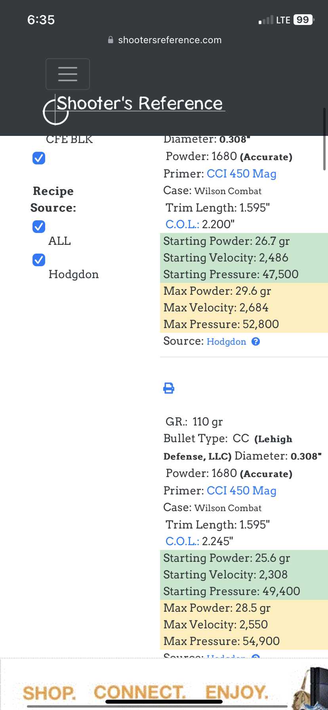
Task: Toggle the Hodgdon recipe source checkbox
Action: 39,260
